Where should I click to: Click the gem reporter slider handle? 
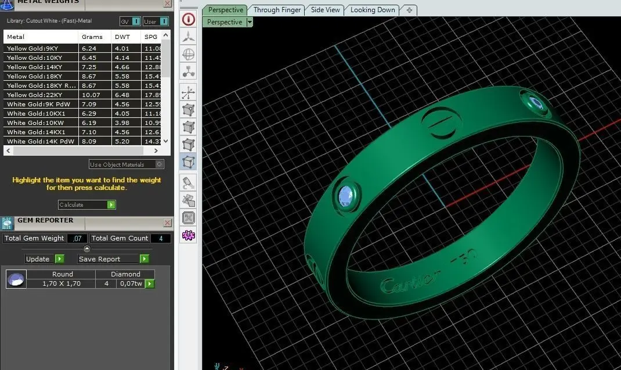[x=87, y=249]
